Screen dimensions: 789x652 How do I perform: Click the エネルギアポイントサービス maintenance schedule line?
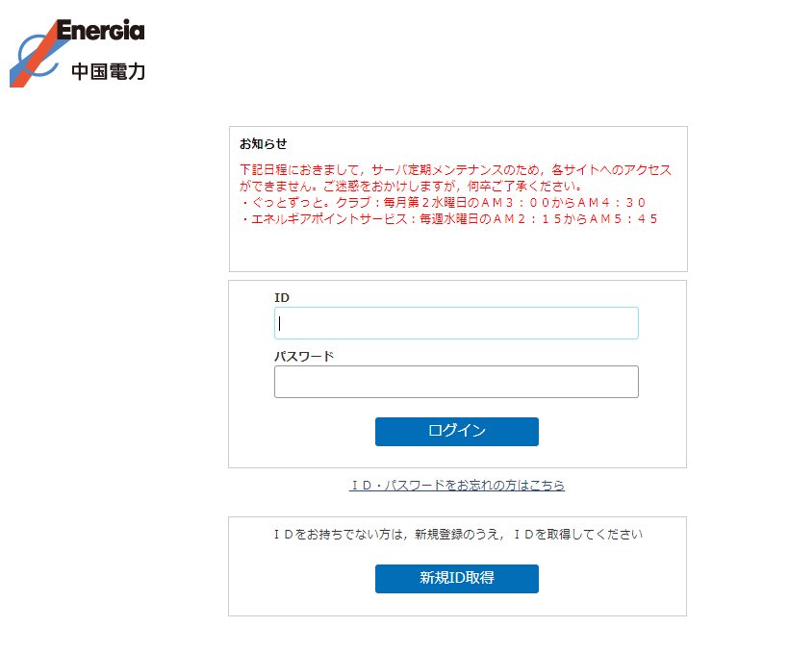pyautogui.click(x=448, y=219)
